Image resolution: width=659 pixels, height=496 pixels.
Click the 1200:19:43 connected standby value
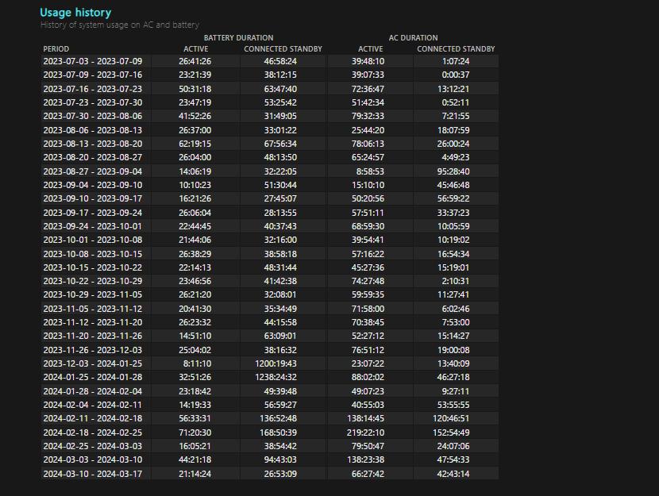(276, 363)
